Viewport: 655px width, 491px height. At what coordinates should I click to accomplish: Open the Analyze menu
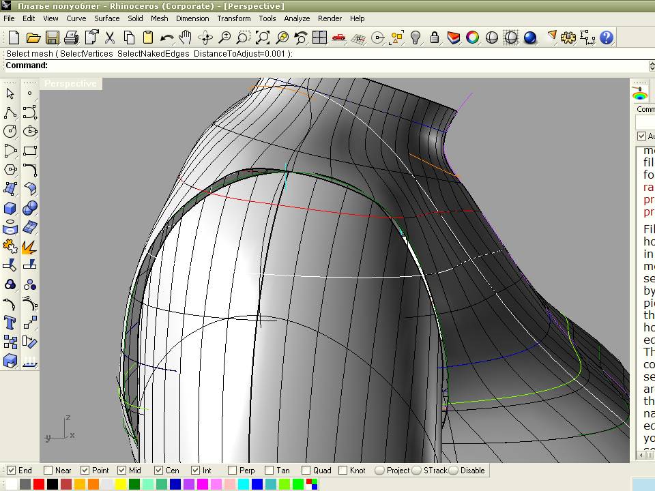click(297, 18)
